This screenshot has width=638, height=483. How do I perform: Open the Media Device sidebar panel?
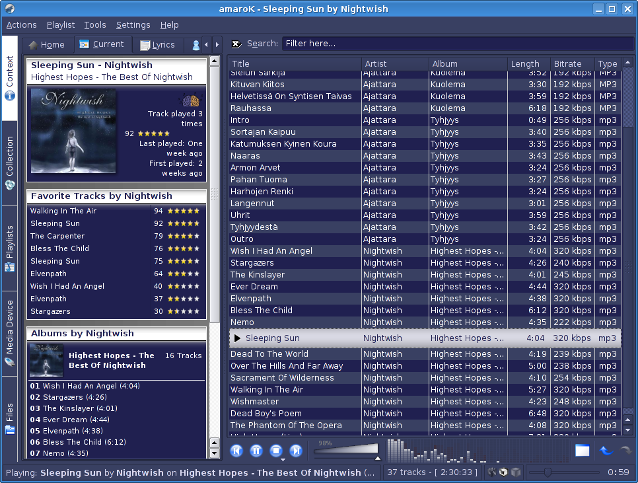10,333
